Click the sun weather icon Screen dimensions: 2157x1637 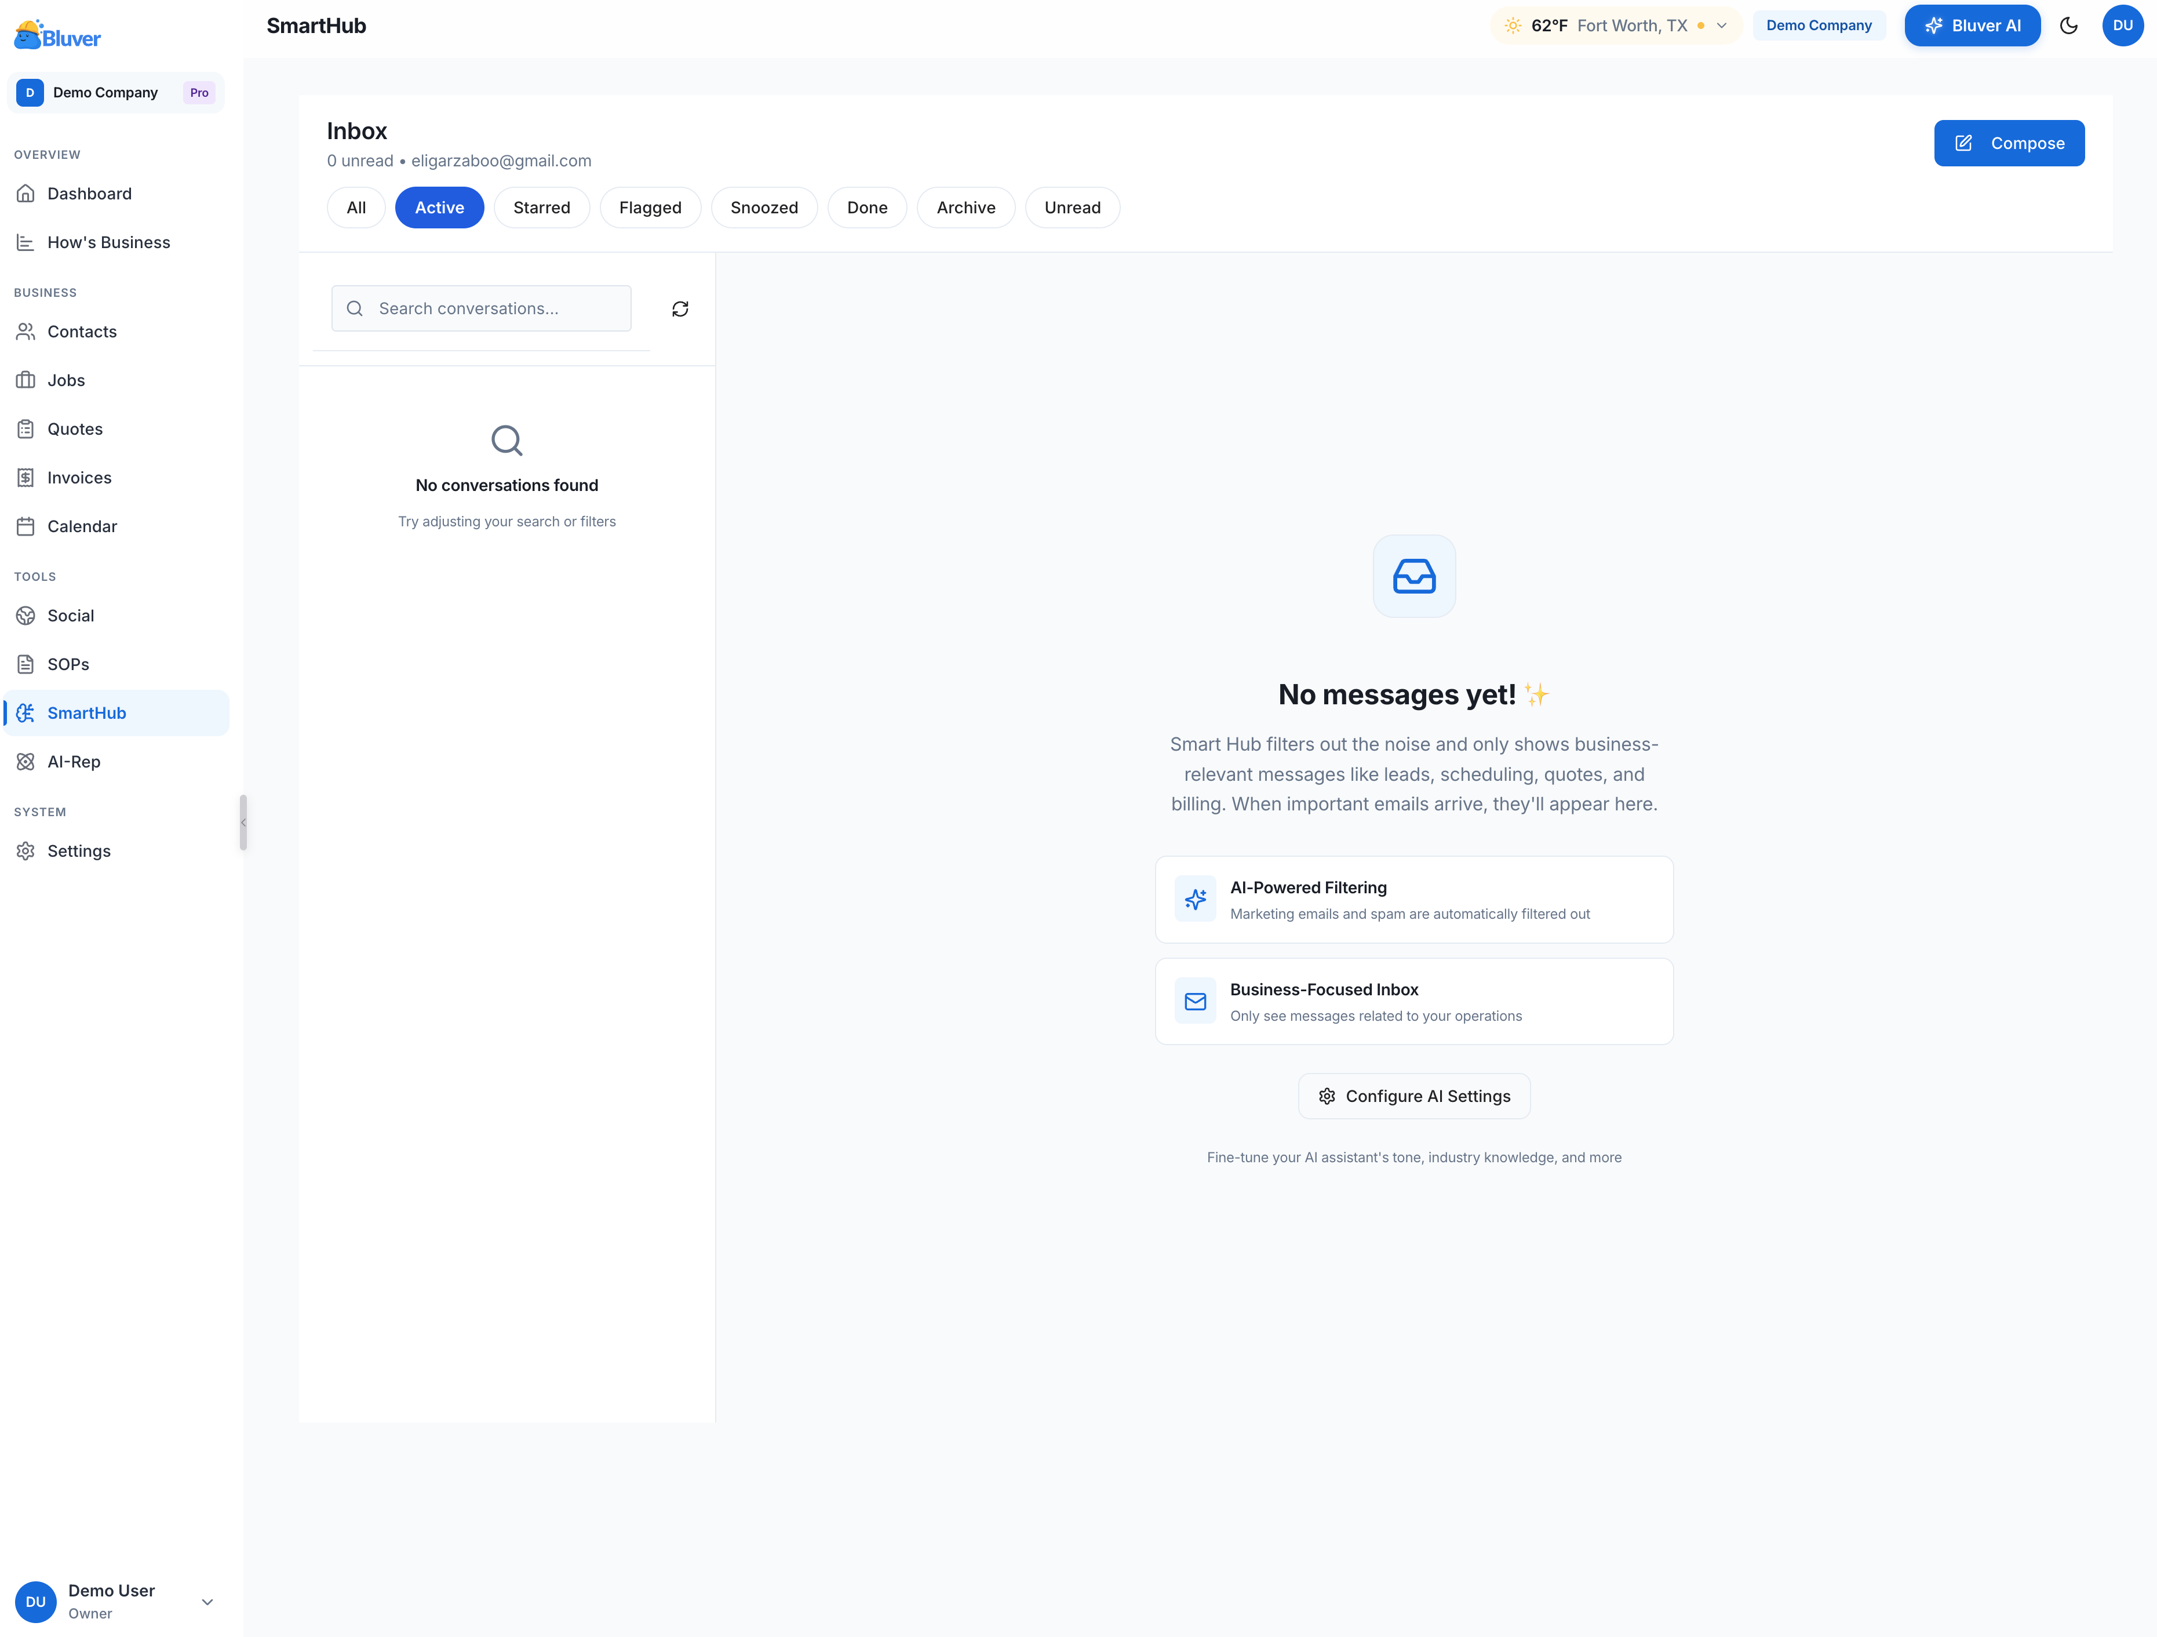coord(1513,26)
